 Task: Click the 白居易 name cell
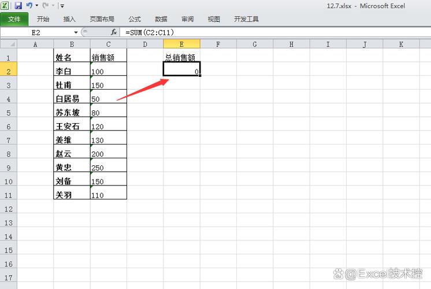pyautogui.click(x=72, y=97)
